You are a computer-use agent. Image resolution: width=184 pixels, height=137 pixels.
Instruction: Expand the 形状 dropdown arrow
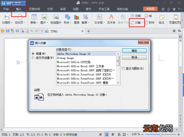(71, 22)
